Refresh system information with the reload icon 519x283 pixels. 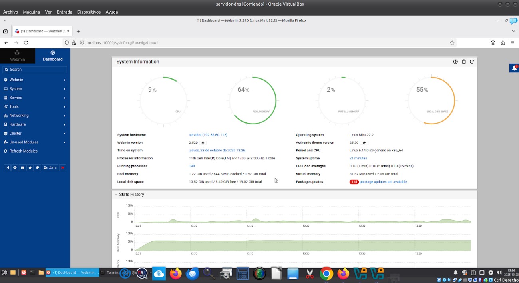coord(472,62)
